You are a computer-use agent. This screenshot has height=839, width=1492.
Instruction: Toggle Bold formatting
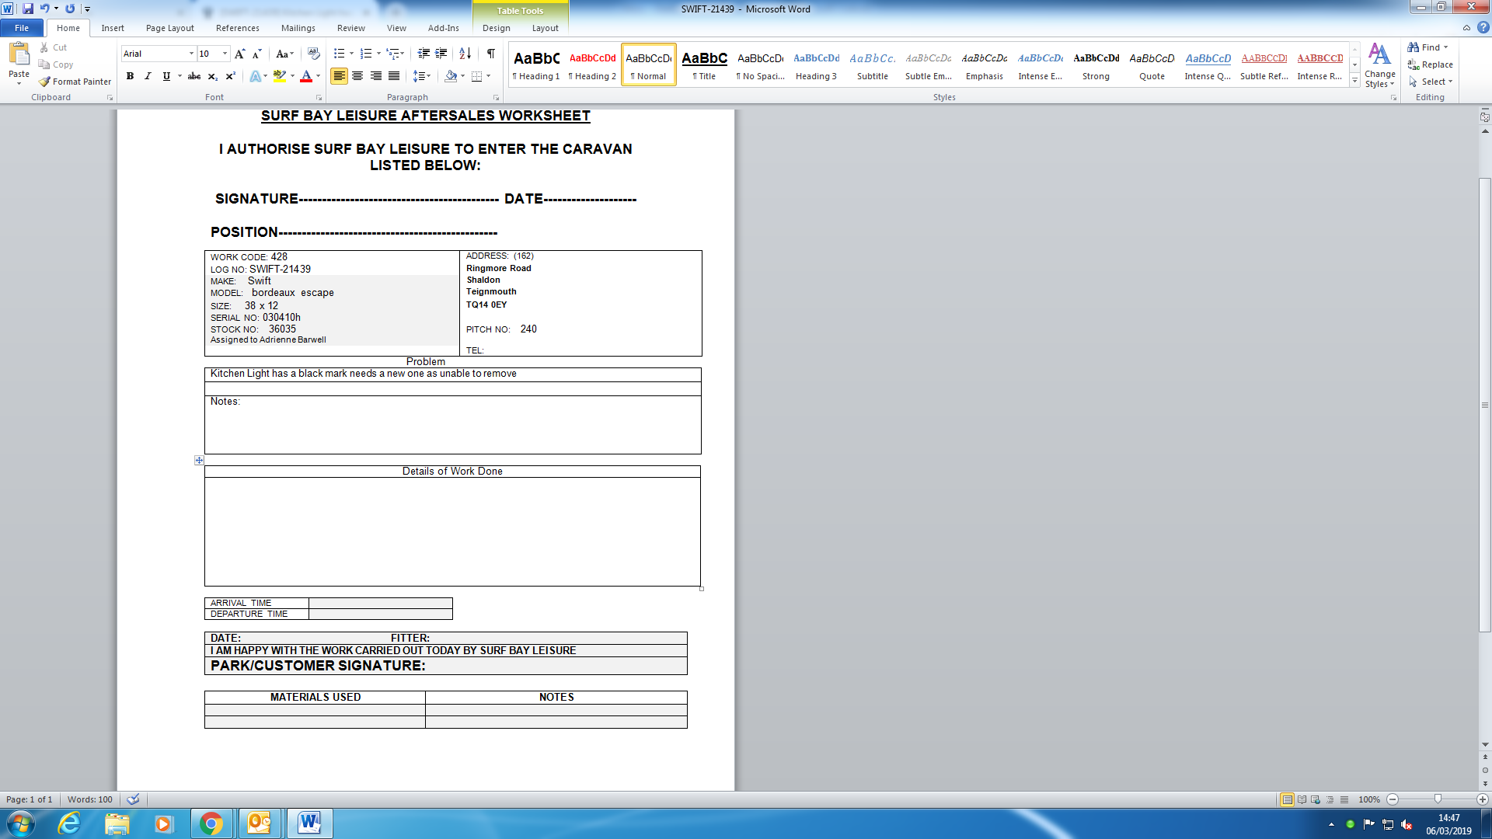[x=130, y=76]
